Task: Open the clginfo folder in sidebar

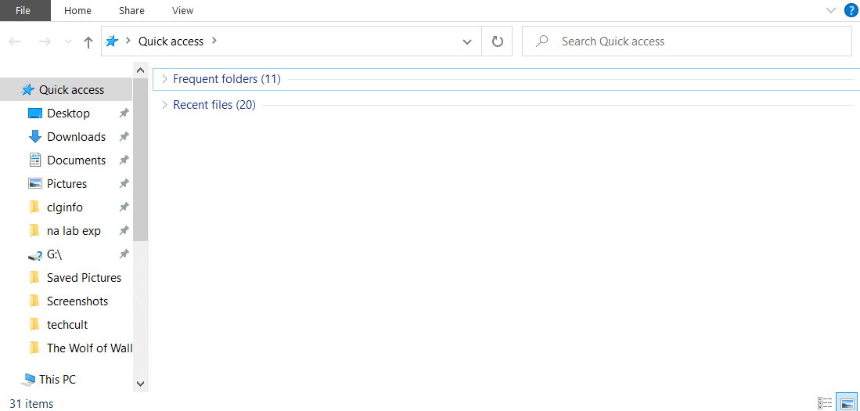Action: (66, 207)
